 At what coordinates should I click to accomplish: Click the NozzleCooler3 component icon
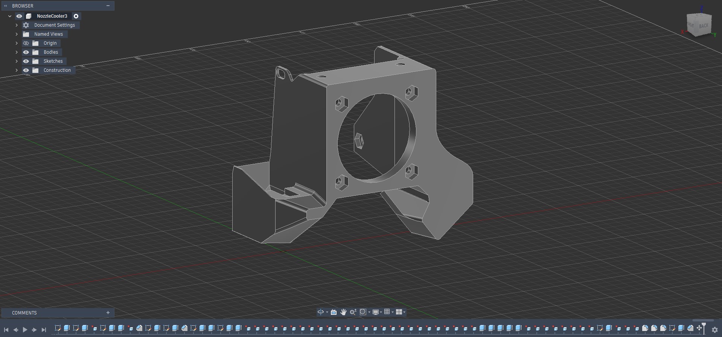[x=29, y=16]
